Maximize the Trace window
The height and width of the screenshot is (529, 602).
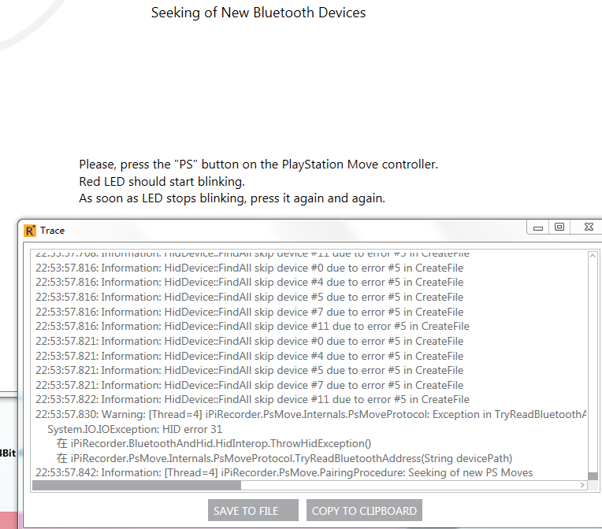(559, 227)
